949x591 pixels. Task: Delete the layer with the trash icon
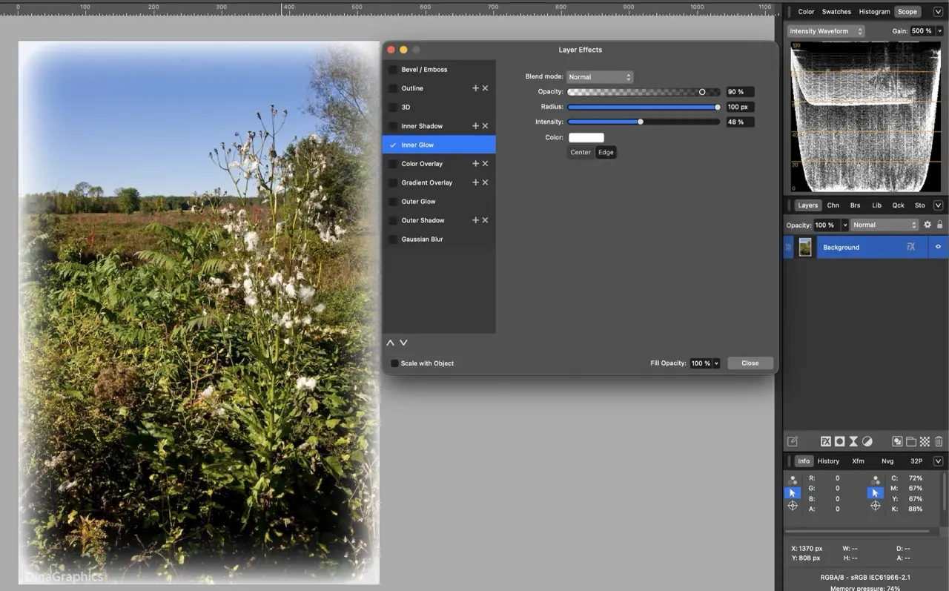[939, 441]
